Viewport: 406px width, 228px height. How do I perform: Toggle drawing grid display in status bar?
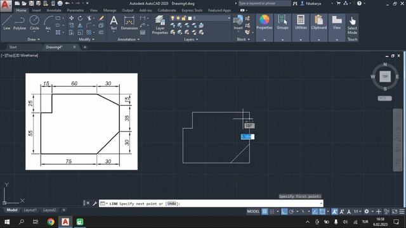[265, 212]
